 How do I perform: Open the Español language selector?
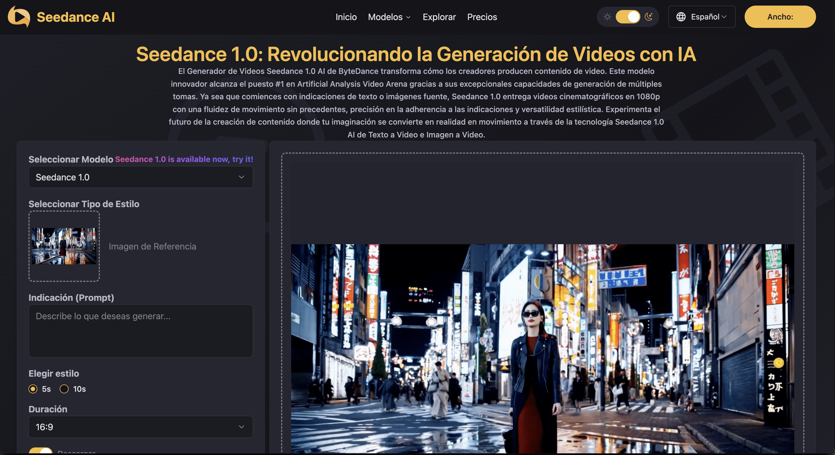[x=701, y=17]
